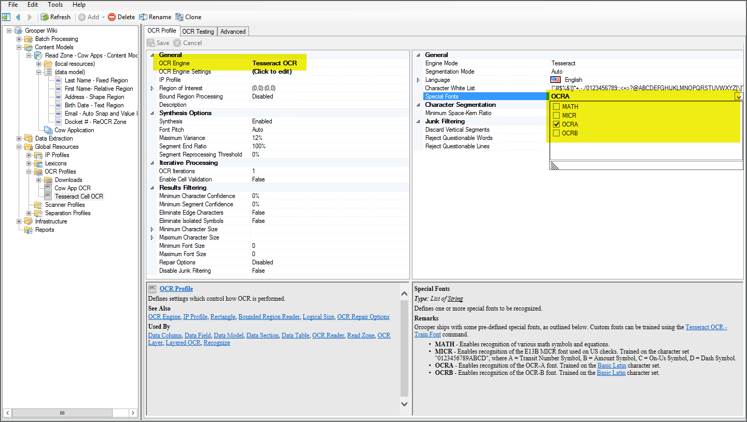The width and height of the screenshot is (747, 422).
Task: Click the OCR Repair Options link
Action: click(x=363, y=317)
